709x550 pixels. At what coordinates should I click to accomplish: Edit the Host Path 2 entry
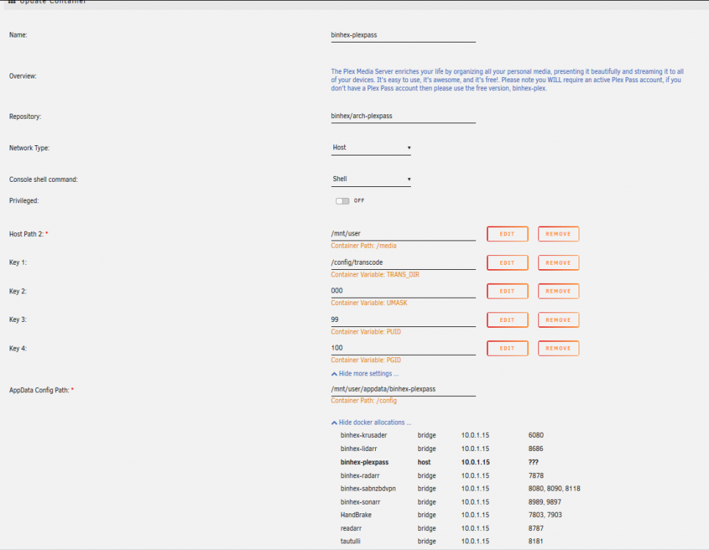508,234
